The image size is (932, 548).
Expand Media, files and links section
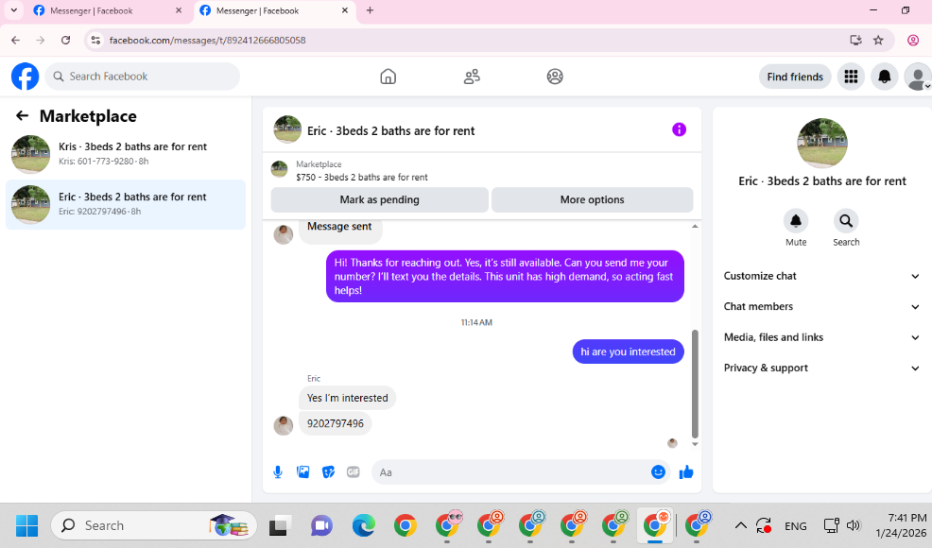pyautogui.click(x=821, y=337)
